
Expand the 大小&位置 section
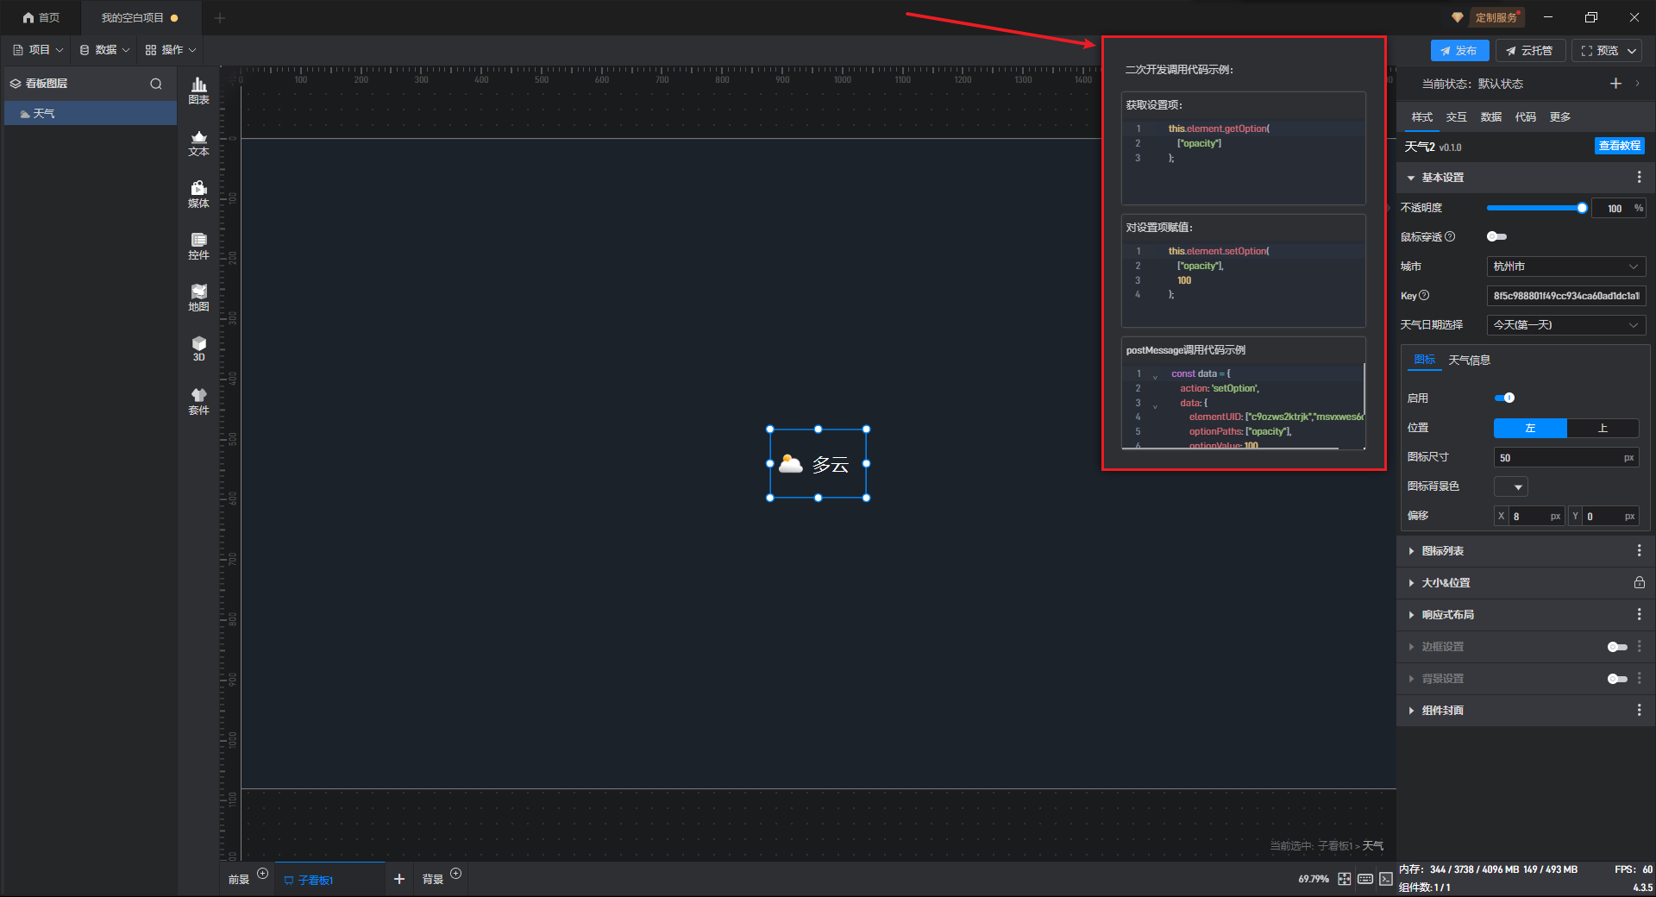click(1446, 583)
